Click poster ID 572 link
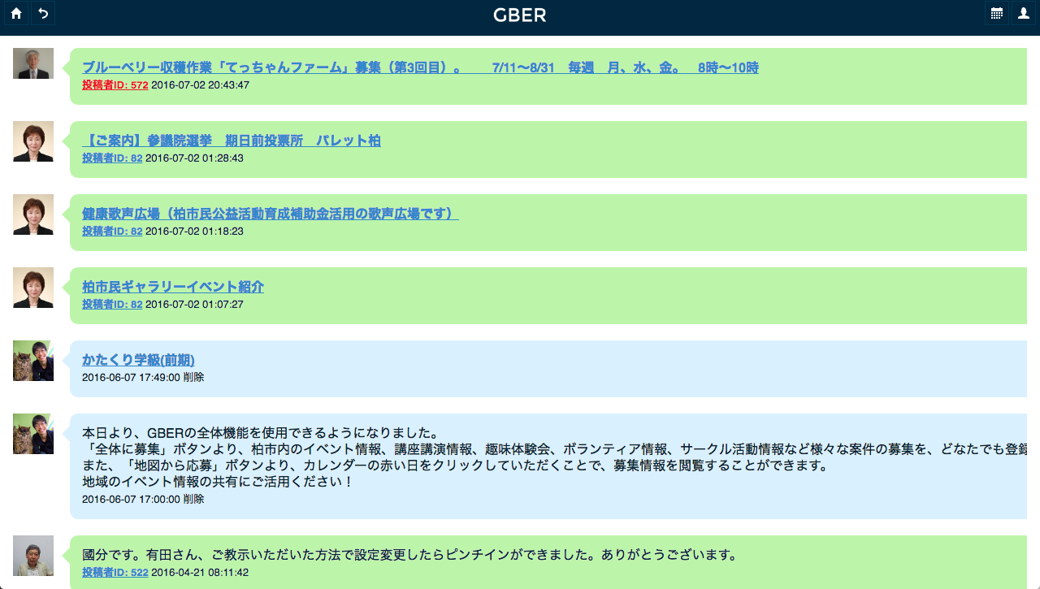Screen dimensions: 1040x589 click(115, 84)
